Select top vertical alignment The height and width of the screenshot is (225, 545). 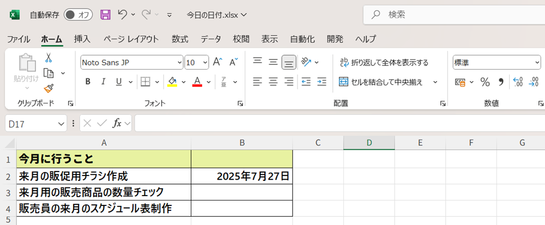pyautogui.click(x=258, y=62)
